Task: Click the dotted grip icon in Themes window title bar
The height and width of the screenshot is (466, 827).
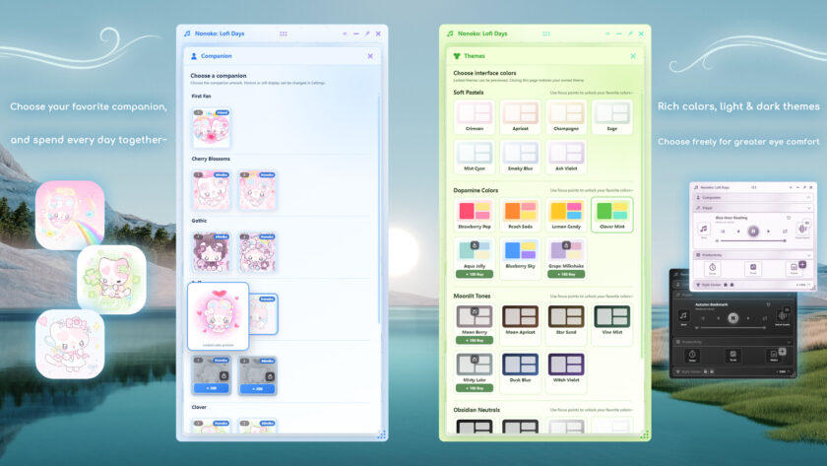Action: click(546, 33)
